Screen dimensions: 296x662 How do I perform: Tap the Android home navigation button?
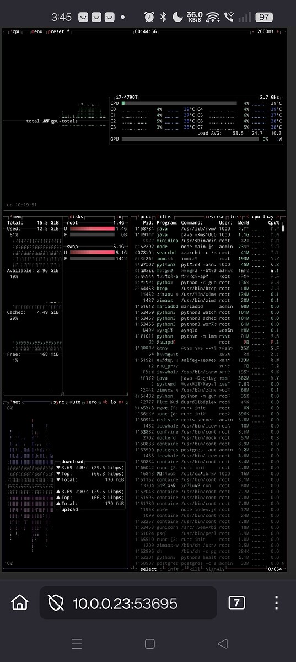pos(149,643)
